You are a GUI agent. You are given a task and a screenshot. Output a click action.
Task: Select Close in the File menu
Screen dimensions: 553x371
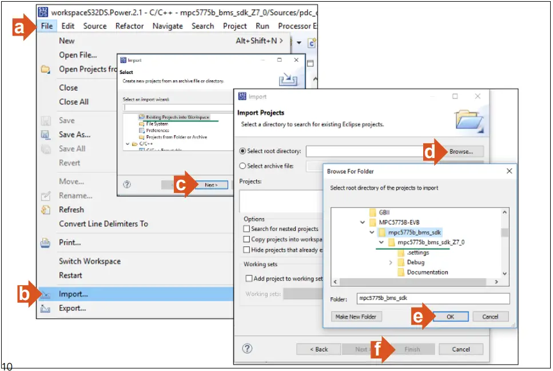69,88
